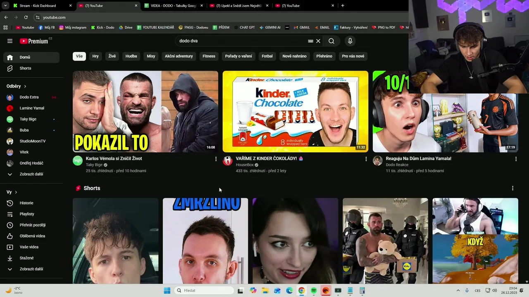This screenshot has height=297, width=529.
Task: Click the Windows Hledat search box
Action: [x=204, y=290]
